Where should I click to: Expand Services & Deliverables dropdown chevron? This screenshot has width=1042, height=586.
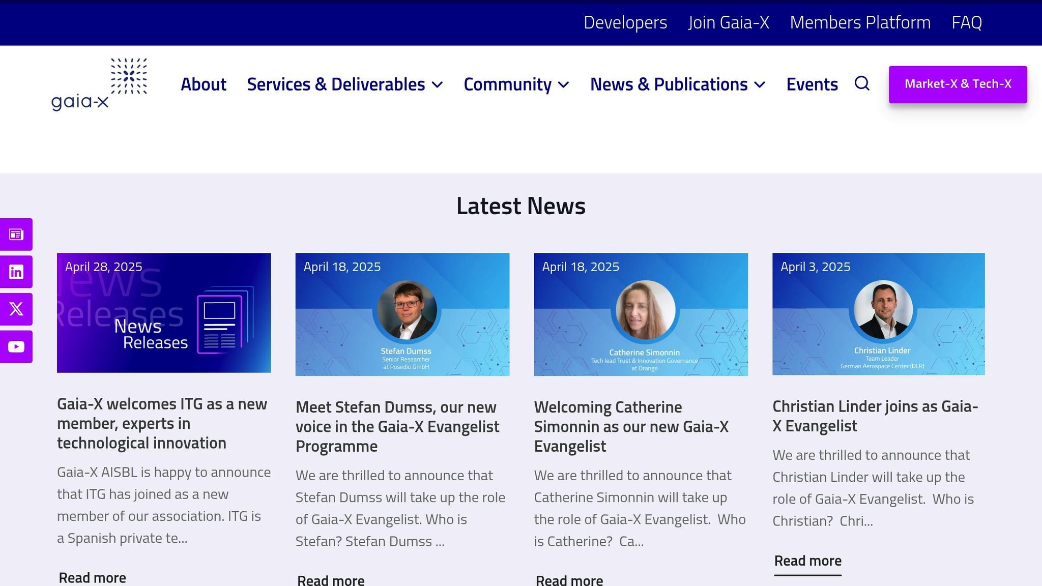coord(438,85)
